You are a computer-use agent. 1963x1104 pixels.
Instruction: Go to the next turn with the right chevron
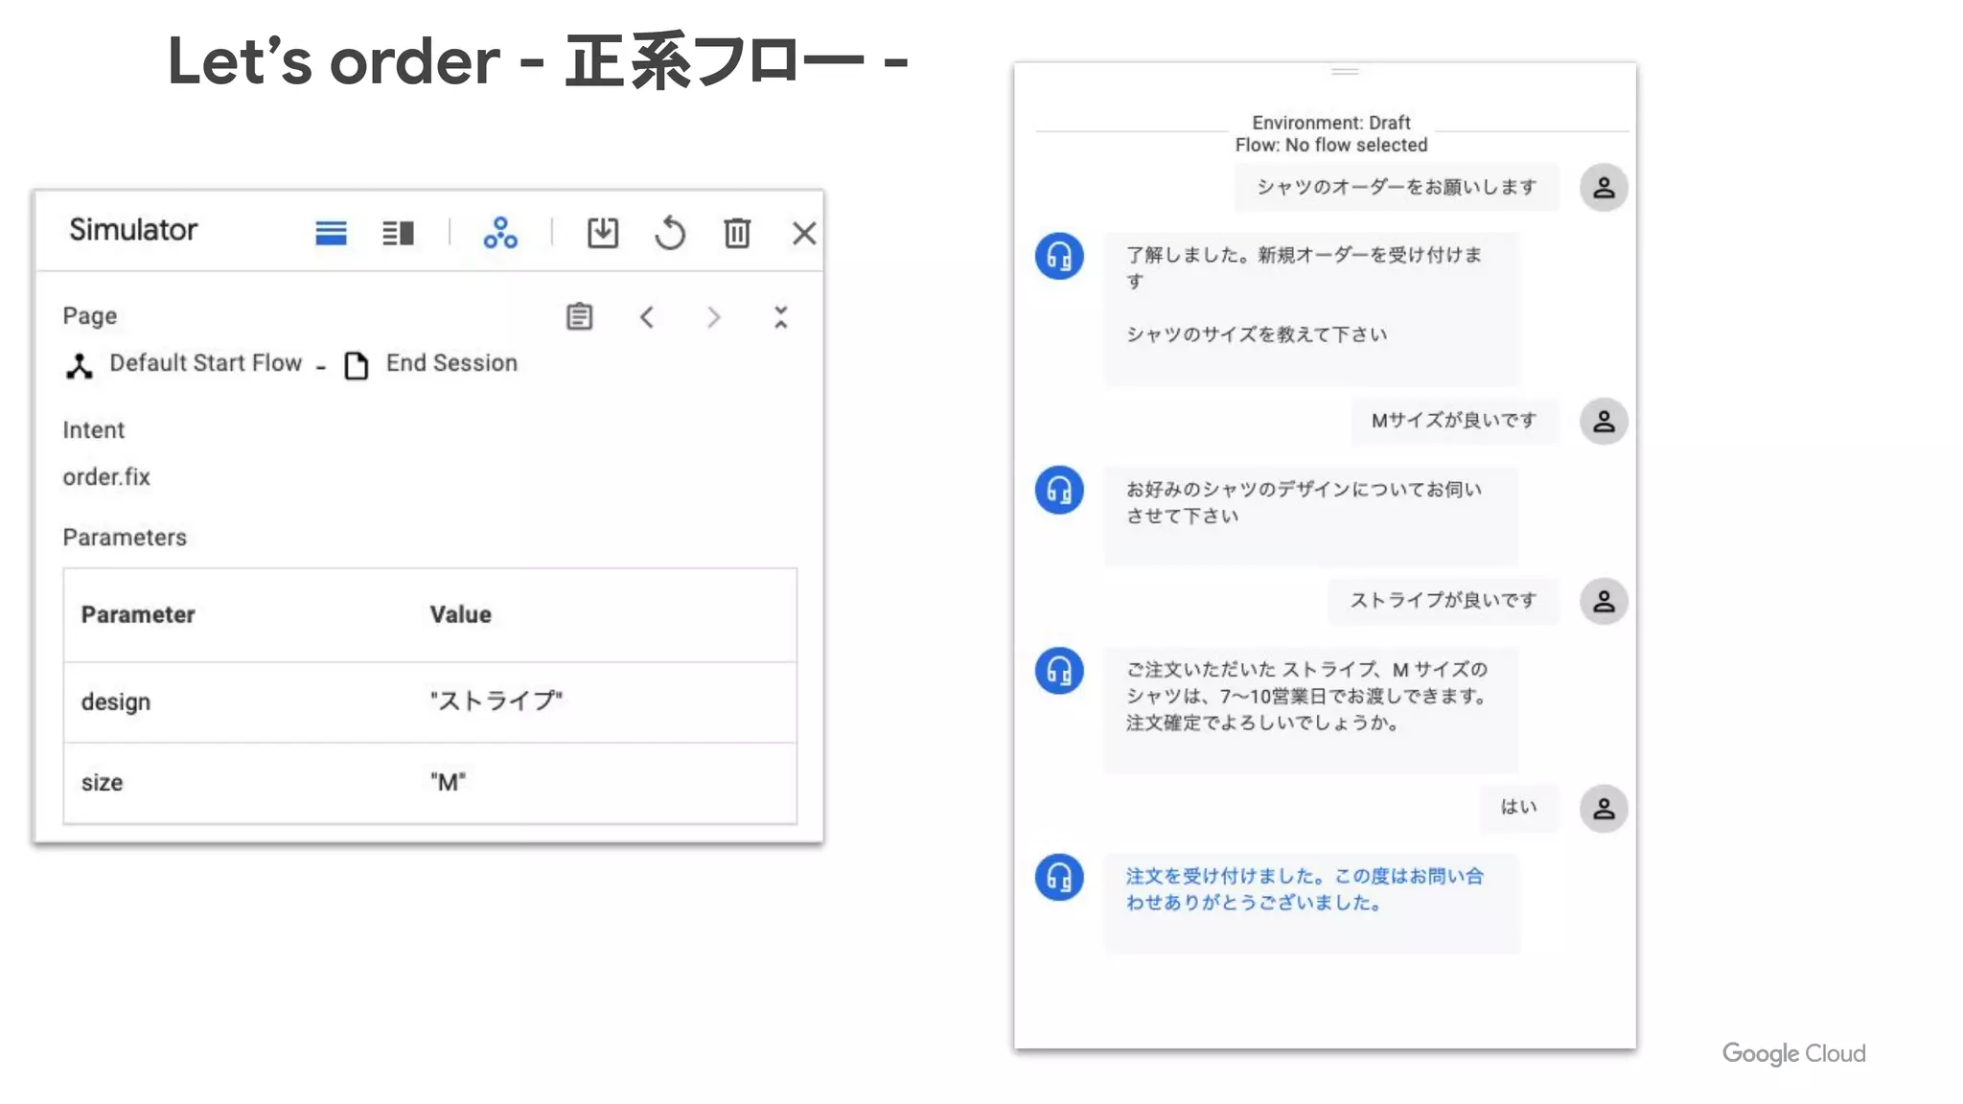713,317
